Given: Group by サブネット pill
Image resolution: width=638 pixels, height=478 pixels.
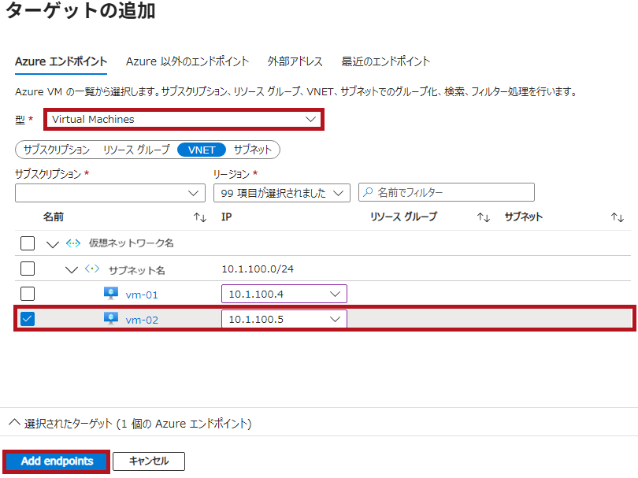Looking at the screenshot, I should 252,150.
